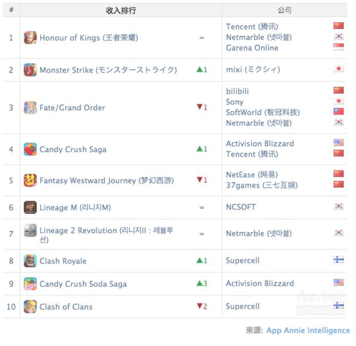This screenshot has height=346, width=356.
Task: Click the Clash Royale app icon
Action: 30,261
